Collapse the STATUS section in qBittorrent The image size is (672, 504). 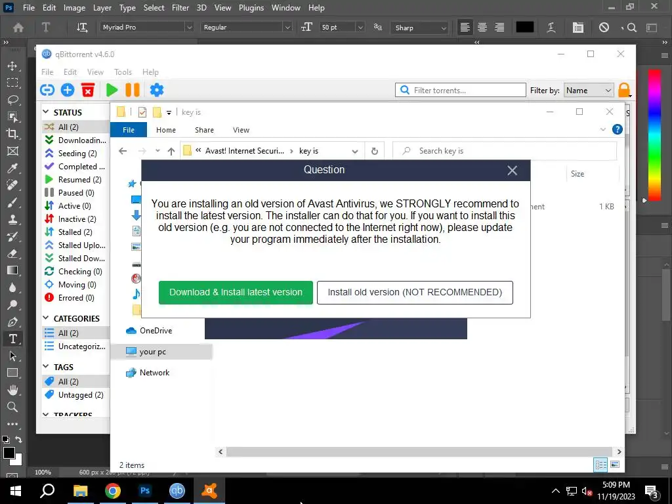click(46, 112)
